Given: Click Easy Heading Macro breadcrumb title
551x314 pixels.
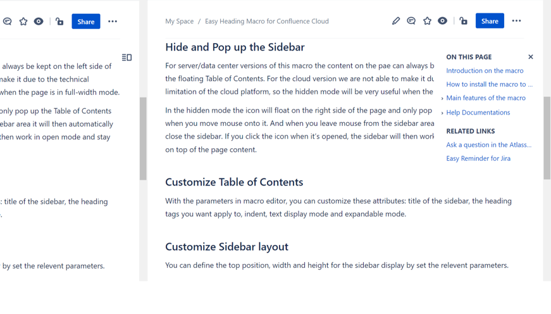Looking at the screenshot, I should 266,21.
